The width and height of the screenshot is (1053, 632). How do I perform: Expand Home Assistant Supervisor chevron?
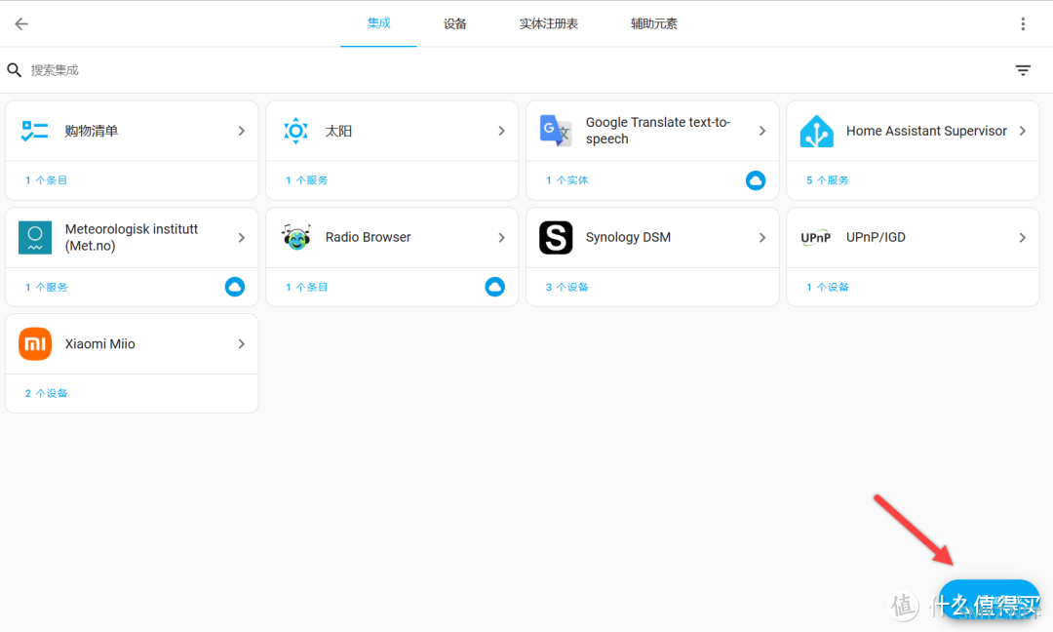(1022, 131)
